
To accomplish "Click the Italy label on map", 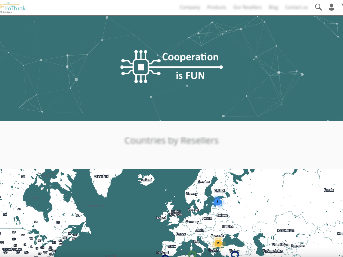I will [x=197, y=242].
